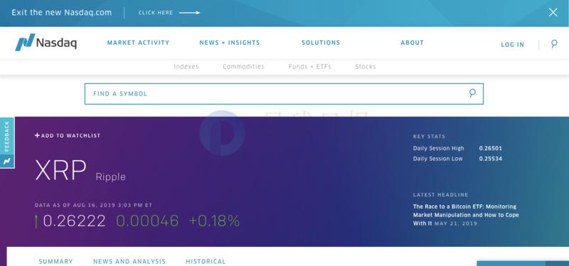Switch to the Historical tab

pyautogui.click(x=206, y=261)
